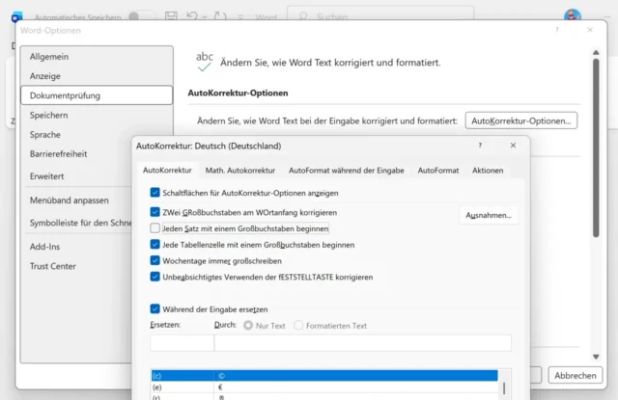Switch to AutoFormat während der Eingabe tab
This screenshot has width=618, height=400.
coord(347,171)
